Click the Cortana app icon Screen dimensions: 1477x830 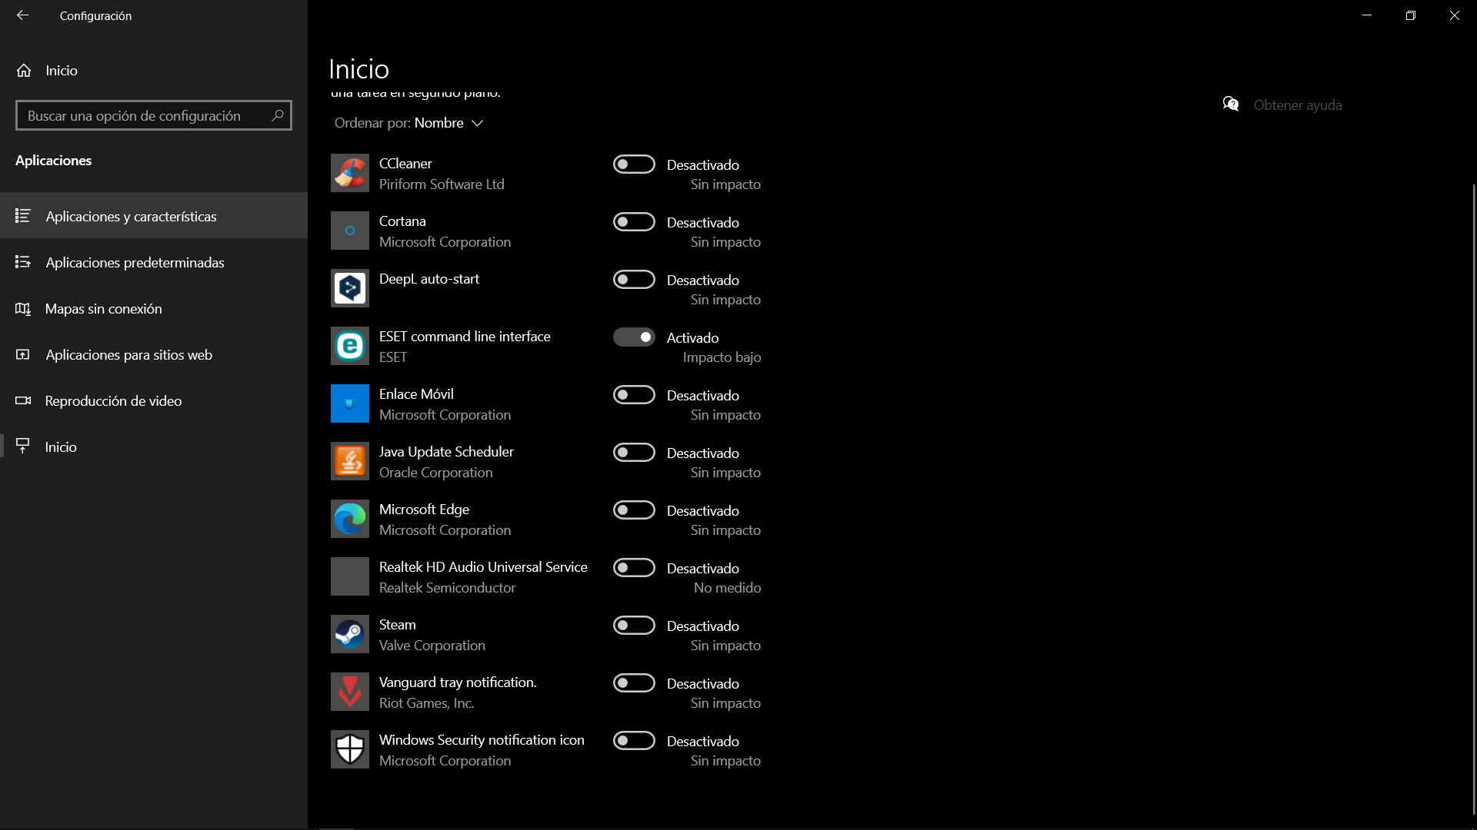(x=350, y=231)
